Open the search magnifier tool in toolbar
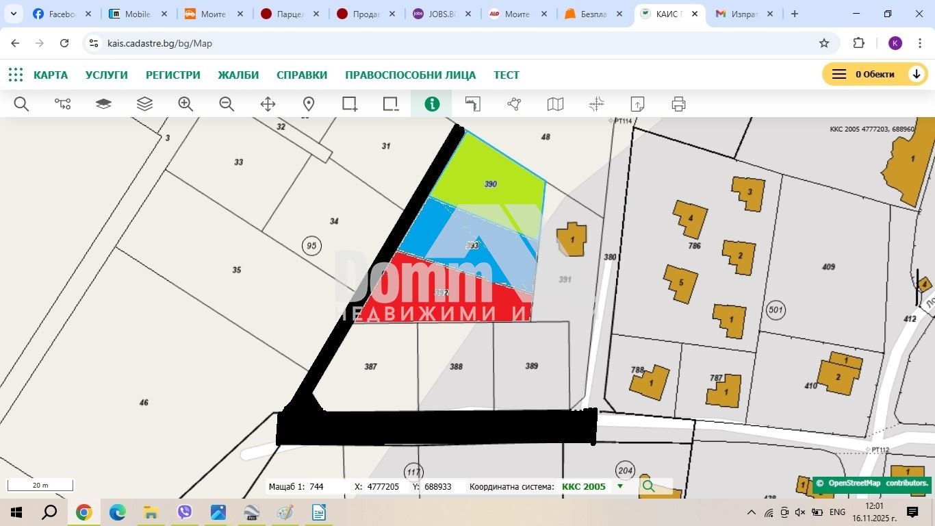Viewport: 935px width, 526px height. click(21, 104)
